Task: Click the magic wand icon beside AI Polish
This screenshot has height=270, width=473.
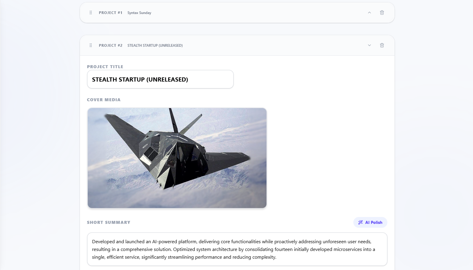Action: pos(360,222)
